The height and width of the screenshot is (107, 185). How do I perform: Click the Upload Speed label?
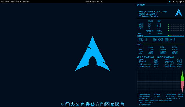[x=171, y=95]
